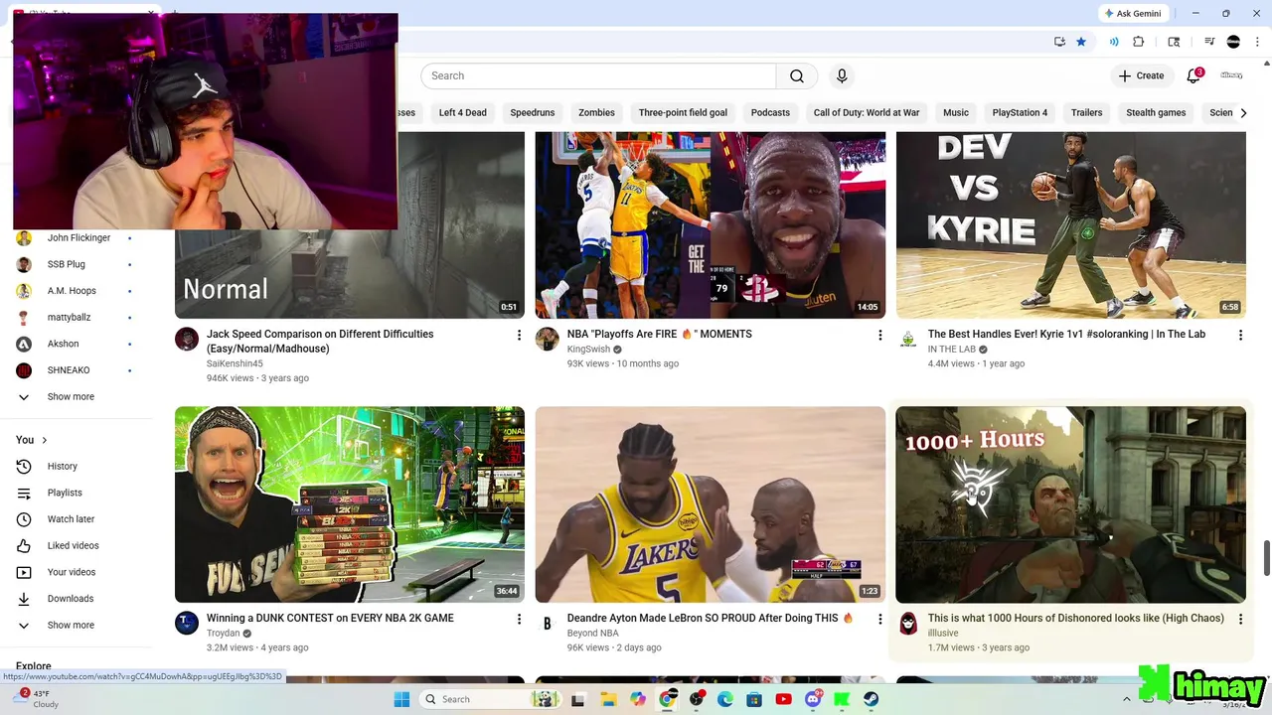Open Discord from the taskbar
Screen dimensions: 1272x715
813,699
